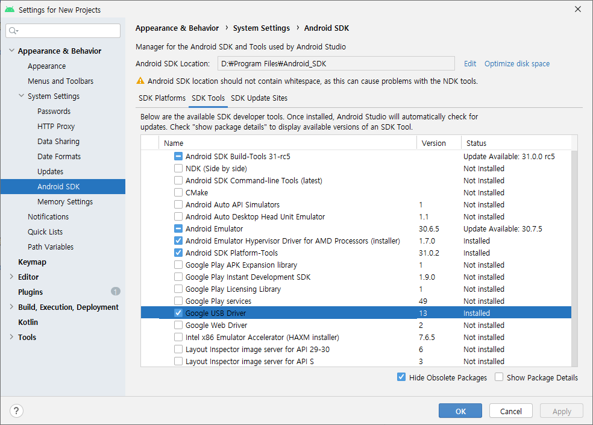The width and height of the screenshot is (593, 425).
Task: Open Path Variables settings
Action: [x=51, y=247]
